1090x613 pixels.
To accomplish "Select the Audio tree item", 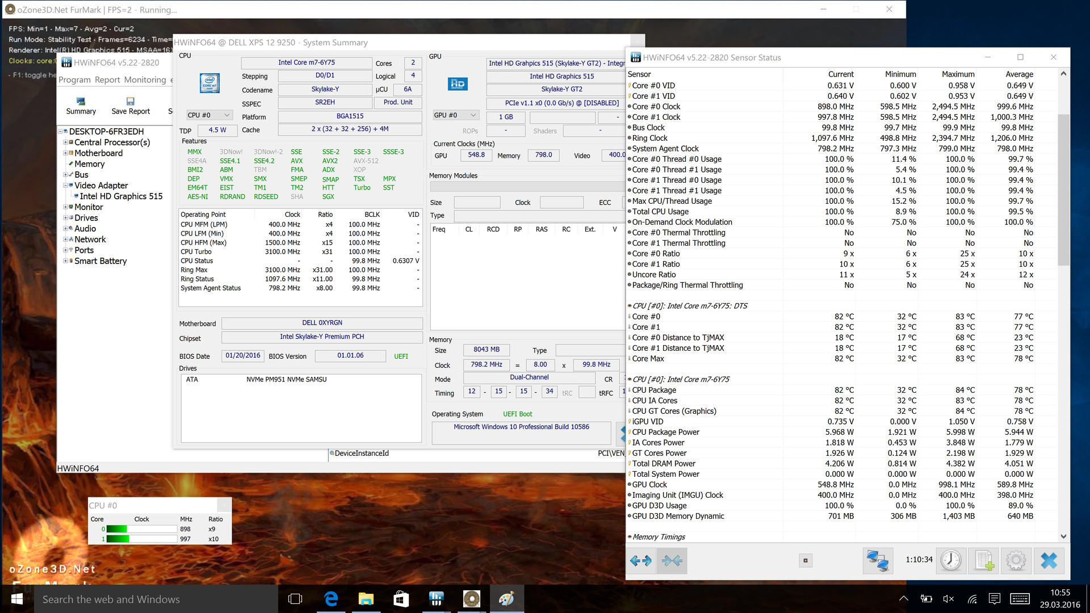I will click(85, 229).
